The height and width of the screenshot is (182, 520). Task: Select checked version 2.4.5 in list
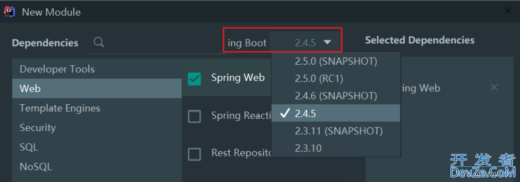pos(336,113)
